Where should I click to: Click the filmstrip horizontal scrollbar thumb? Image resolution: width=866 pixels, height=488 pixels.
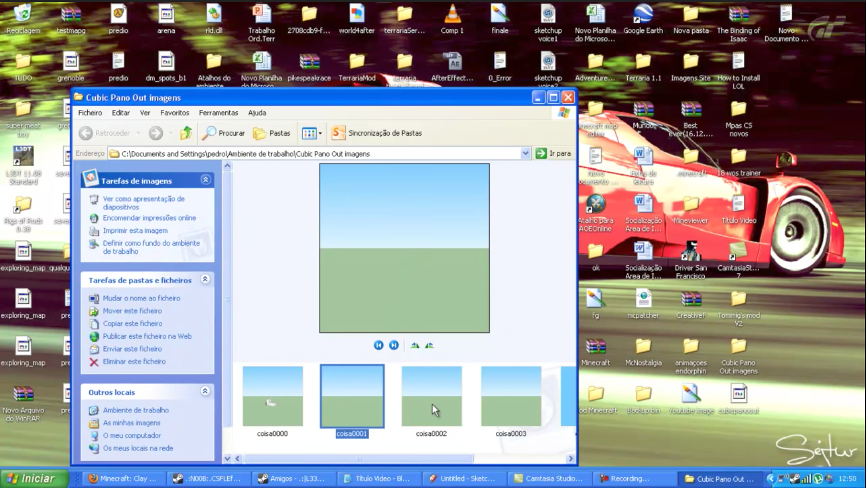(x=359, y=459)
